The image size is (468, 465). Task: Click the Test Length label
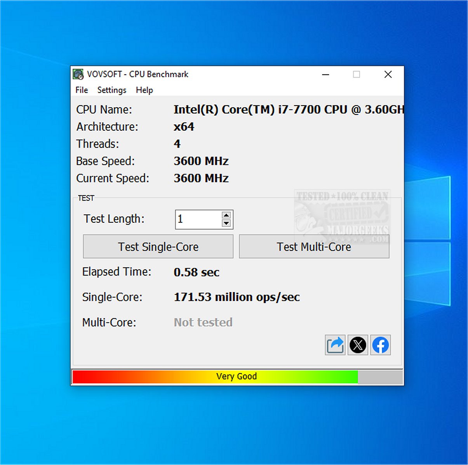click(114, 219)
